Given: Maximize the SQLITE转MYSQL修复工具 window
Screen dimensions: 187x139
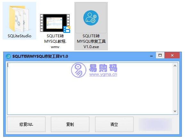Looking at the screenshot, I should click(x=160, y=55).
